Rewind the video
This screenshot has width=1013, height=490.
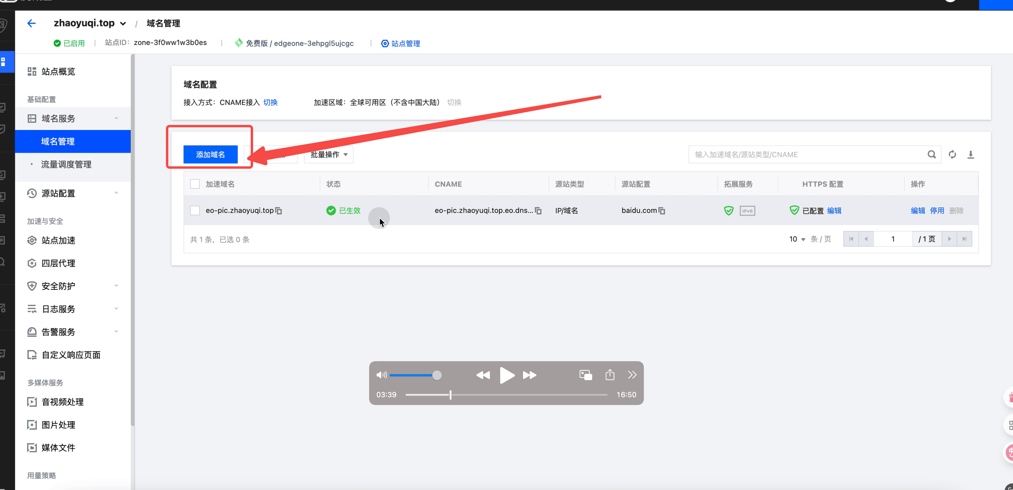(x=483, y=375)
